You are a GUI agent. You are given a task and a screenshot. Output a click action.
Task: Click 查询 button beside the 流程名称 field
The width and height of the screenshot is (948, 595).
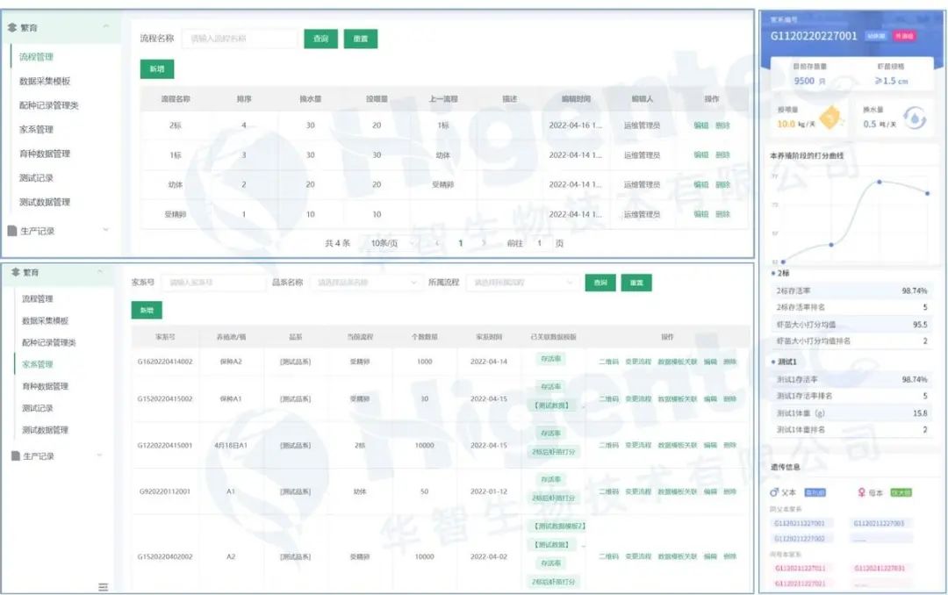pyautogui.click(x=320, y=39)
